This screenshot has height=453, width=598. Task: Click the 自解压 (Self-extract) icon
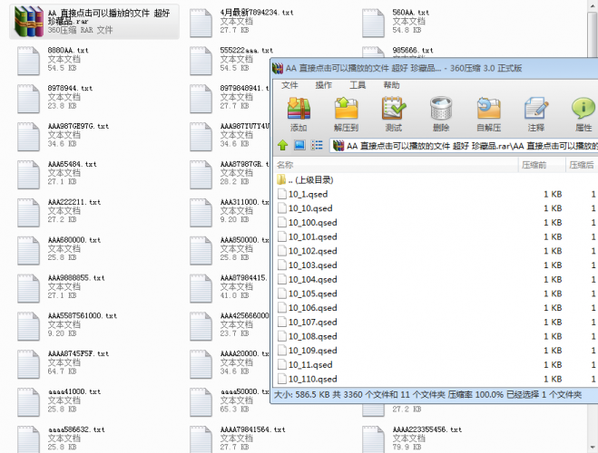point(488,113)
